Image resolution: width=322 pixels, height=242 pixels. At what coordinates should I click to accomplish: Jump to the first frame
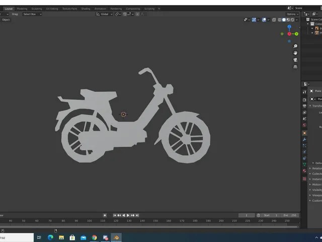pyautogui.click(x=115, y=215)
